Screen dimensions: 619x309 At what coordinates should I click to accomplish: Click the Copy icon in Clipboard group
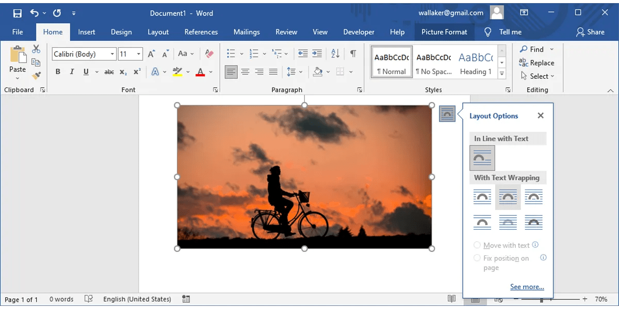point(36,62)
